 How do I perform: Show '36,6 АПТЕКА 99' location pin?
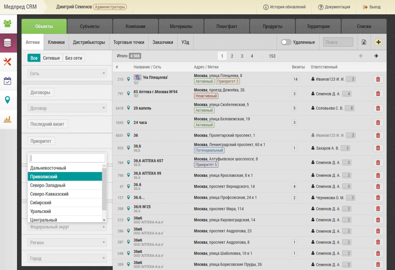tap(128, 175)
